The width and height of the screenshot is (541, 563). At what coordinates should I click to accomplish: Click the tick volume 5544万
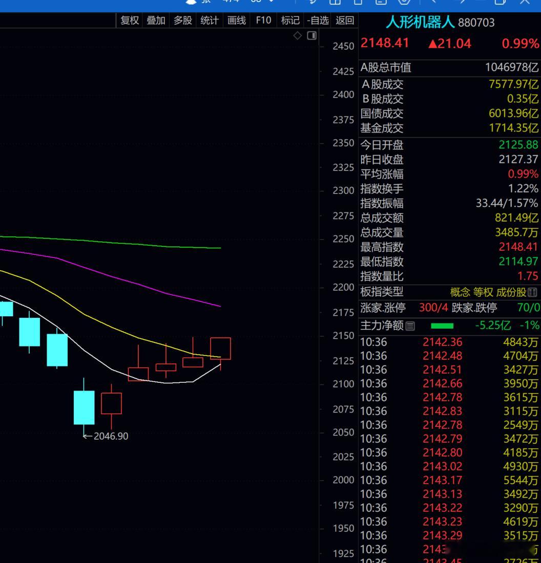tap(521, 480)
